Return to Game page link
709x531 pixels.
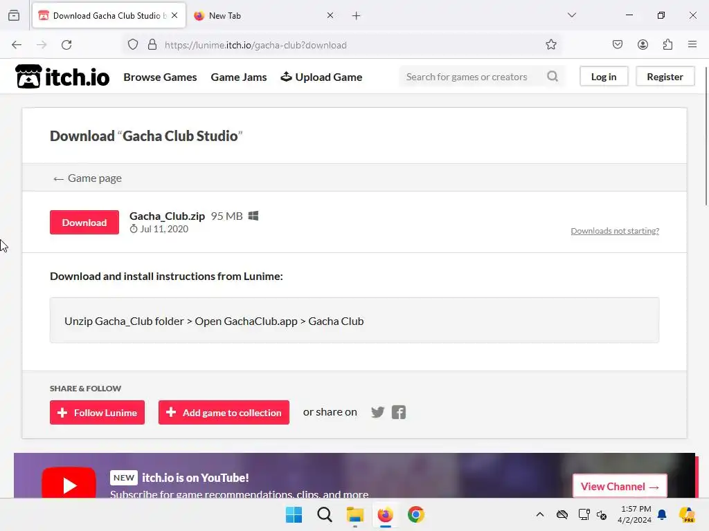[87, 178]
